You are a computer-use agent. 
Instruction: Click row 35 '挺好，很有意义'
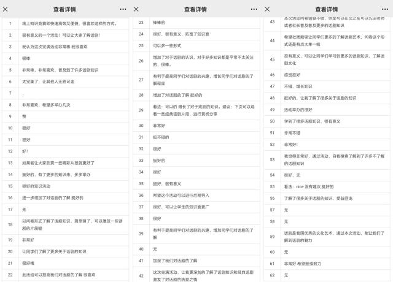click(167, 184)
